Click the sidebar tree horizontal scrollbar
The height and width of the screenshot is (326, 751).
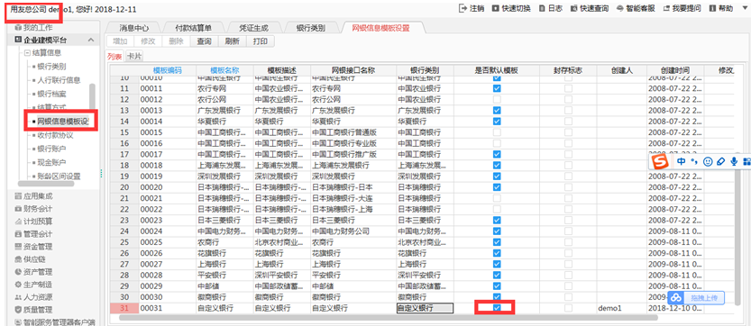pyautogui.click(x=46, y=184)
